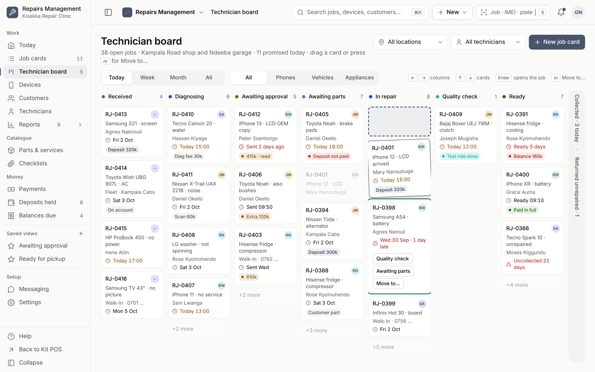The width and height of the screenshot is (595, 372).
Task: Add a new saved view
Action: pyautogui.click(x=81, y=233)
